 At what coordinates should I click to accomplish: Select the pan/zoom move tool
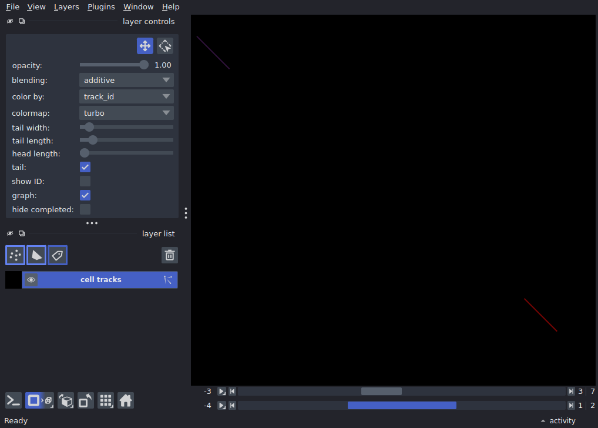pyautogui.click(x=145, y=46)
